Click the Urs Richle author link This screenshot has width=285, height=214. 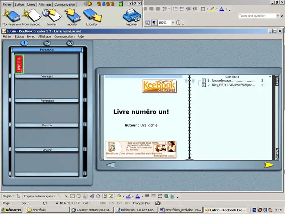coord(149,125)
